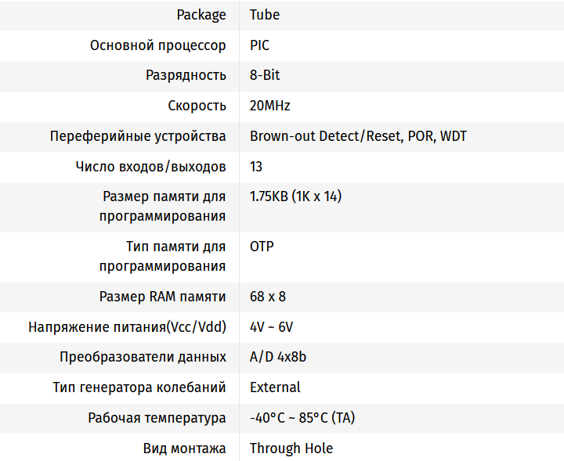The width and height of the screenshot is (564, 461).
Task: Click the "8-Bit" value
Action: 265,75
